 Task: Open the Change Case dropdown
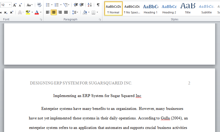click(x=30, y=5)
